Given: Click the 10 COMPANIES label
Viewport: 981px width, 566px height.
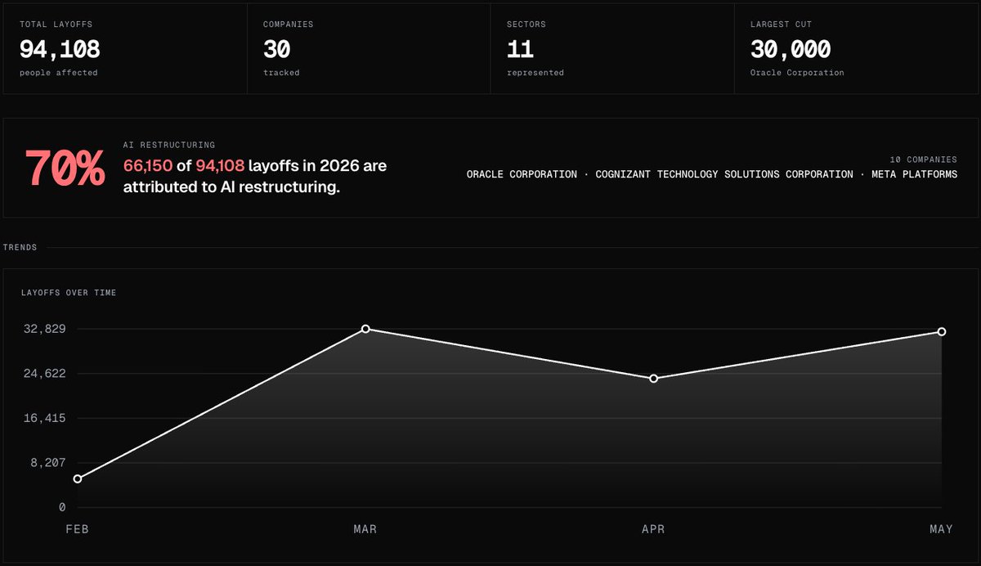Looking at the screenshot, I should [x=923, y=159].
